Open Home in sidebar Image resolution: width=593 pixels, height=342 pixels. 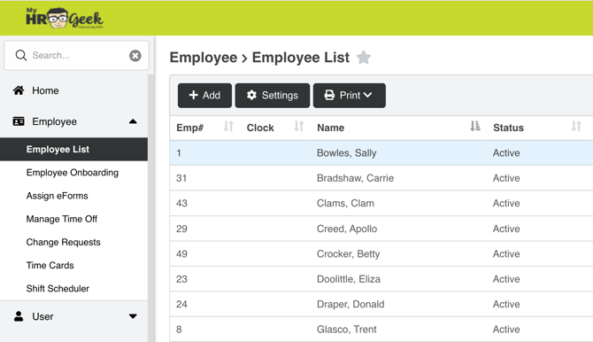coord(45,90)
